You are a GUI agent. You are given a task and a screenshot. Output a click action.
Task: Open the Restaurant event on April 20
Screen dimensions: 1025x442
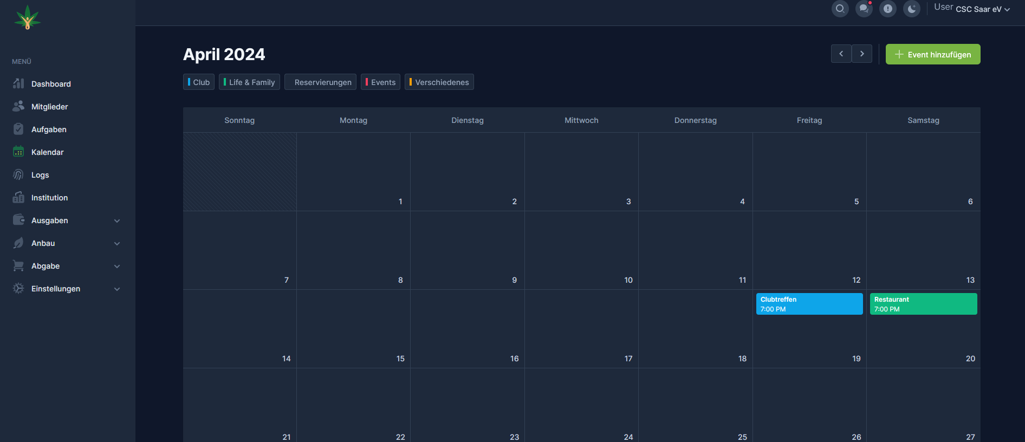tap(924, 304)
